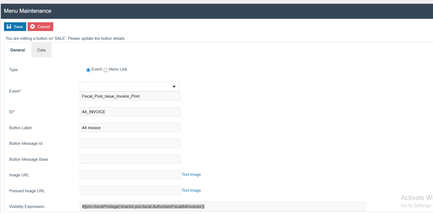
Task: Focus the Fiscal_Post_Issue_Invoice_Print event field
Action: (130, 96)
